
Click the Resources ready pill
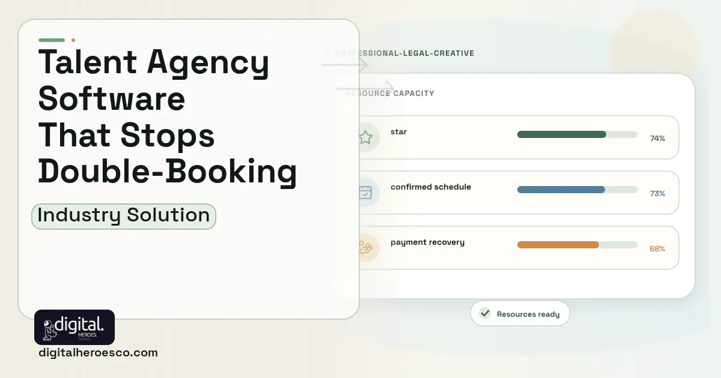tap(520, 314)
